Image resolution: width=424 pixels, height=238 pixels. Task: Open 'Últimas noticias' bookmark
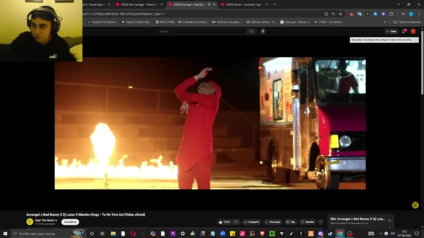(x=261, y=22)
